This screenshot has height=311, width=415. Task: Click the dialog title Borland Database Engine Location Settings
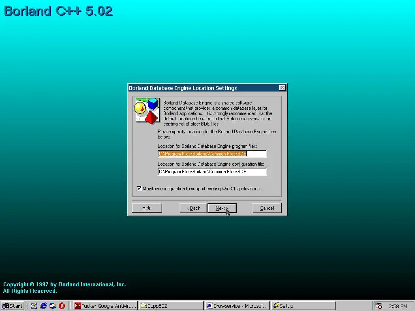183,88
